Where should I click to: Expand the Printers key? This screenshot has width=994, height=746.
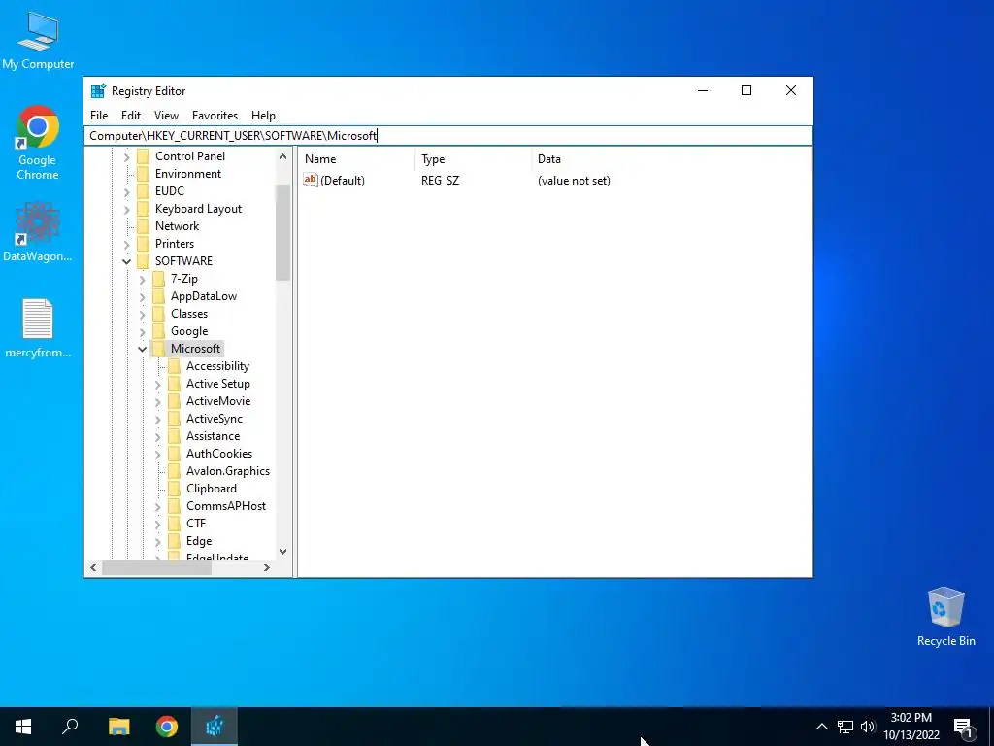[x=126, y=244]
